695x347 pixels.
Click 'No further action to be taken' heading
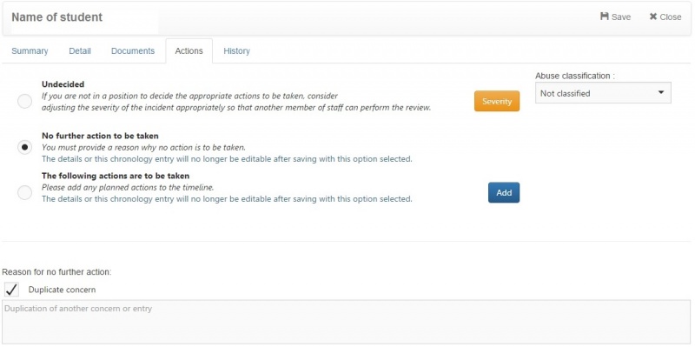(100, 136)
